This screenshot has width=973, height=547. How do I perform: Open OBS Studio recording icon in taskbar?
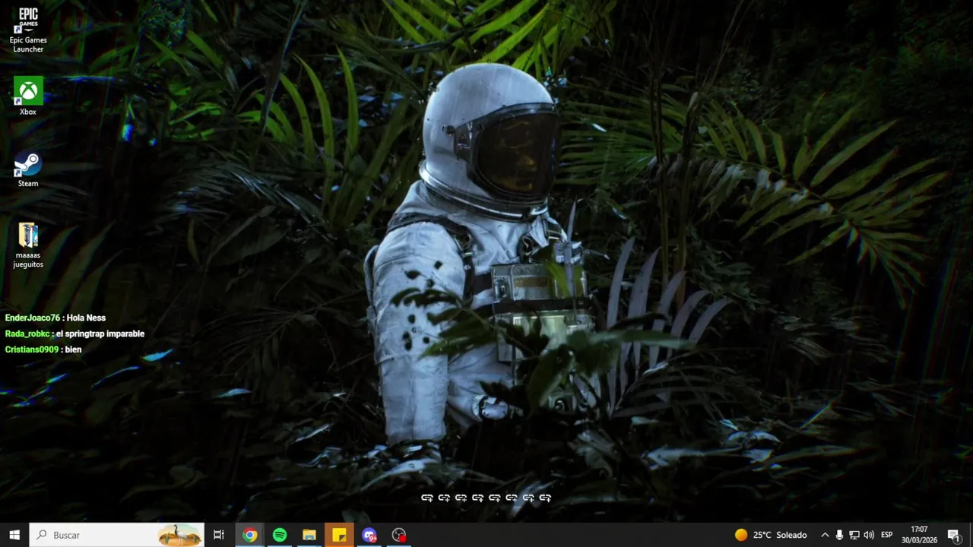tap(399, 535)
